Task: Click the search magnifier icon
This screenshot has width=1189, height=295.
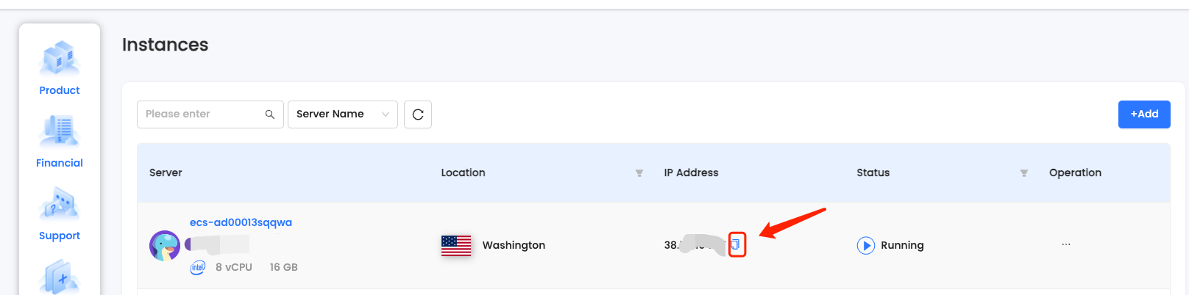Action: 270,114
